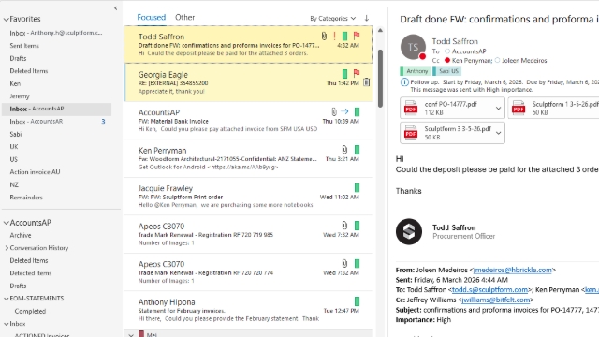Click Todd Saffron TS avatar in reading pane
Image resolution: width=599 pixels, height=337 pixels.
(413, 47)
